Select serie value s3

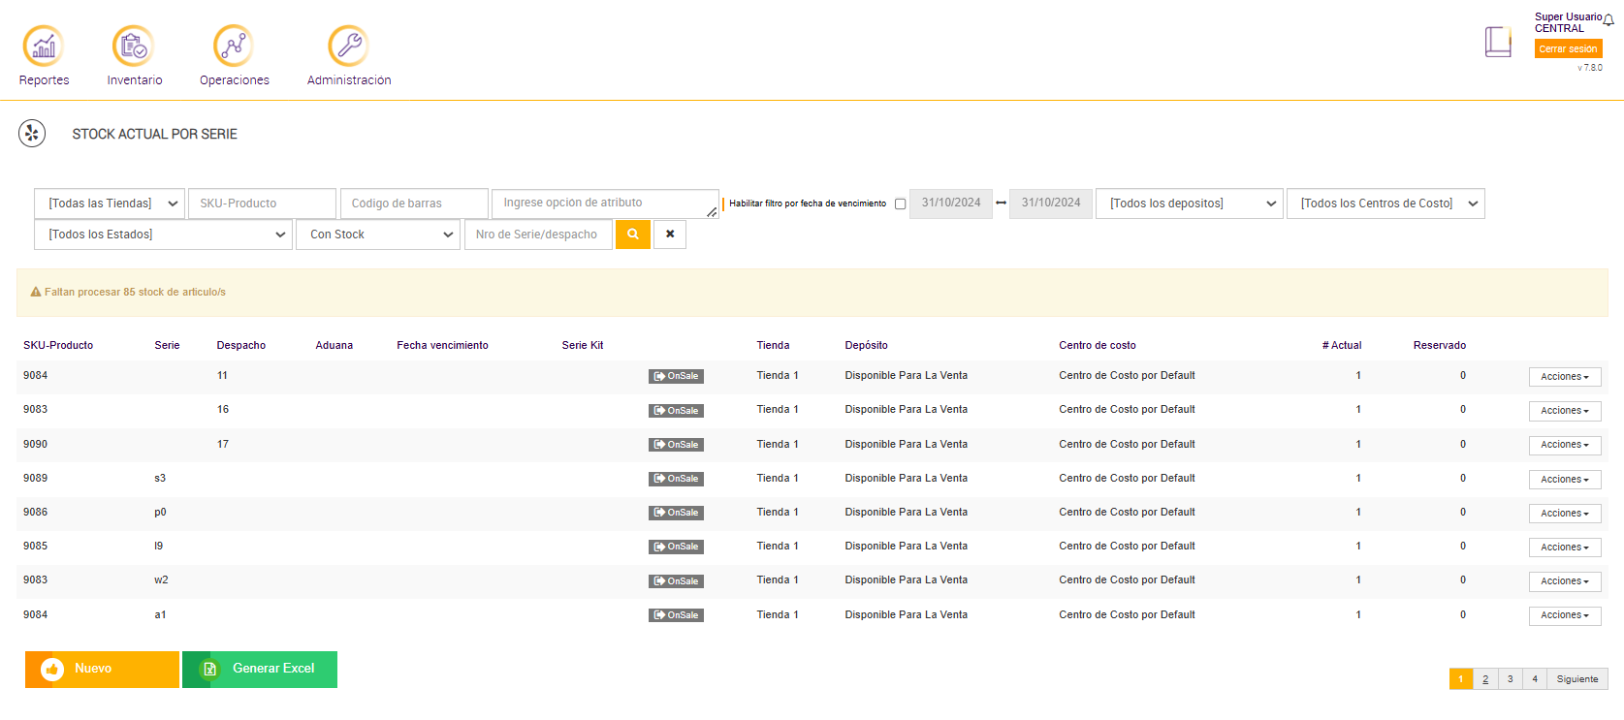pos(160,479)
